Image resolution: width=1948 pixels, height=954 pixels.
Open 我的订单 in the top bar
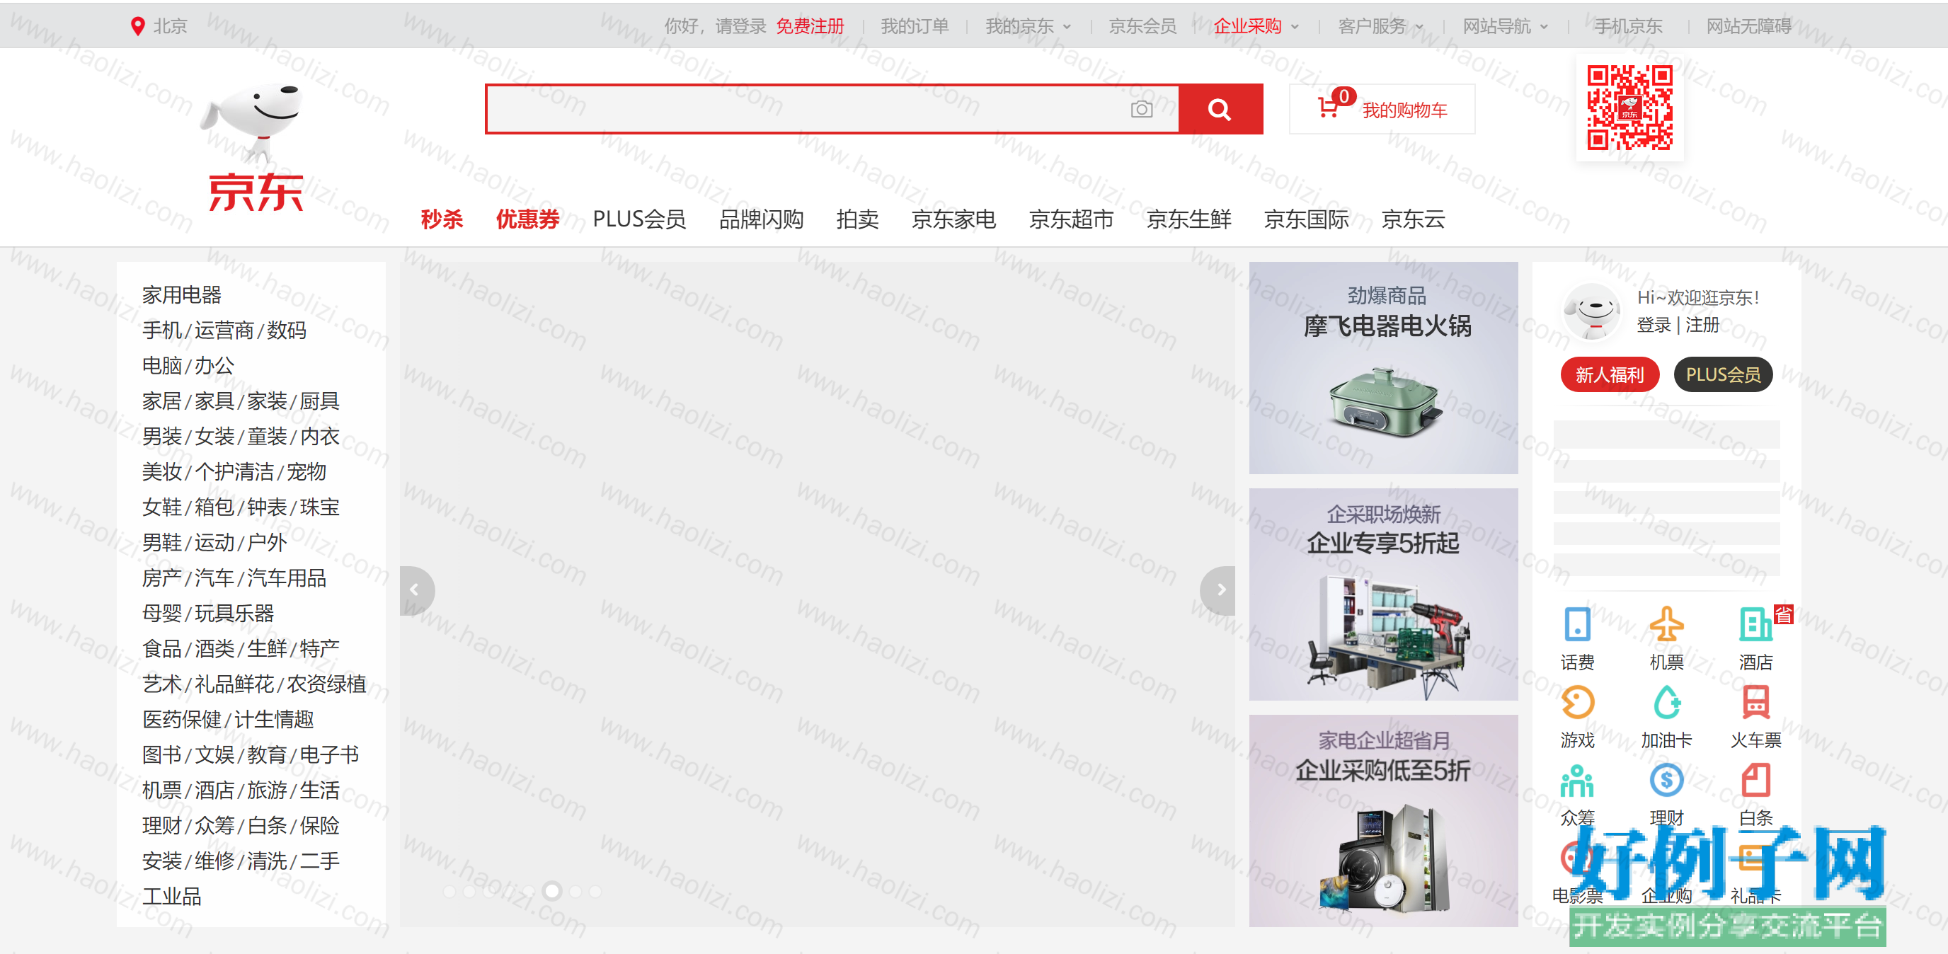[x=914, y=26]
